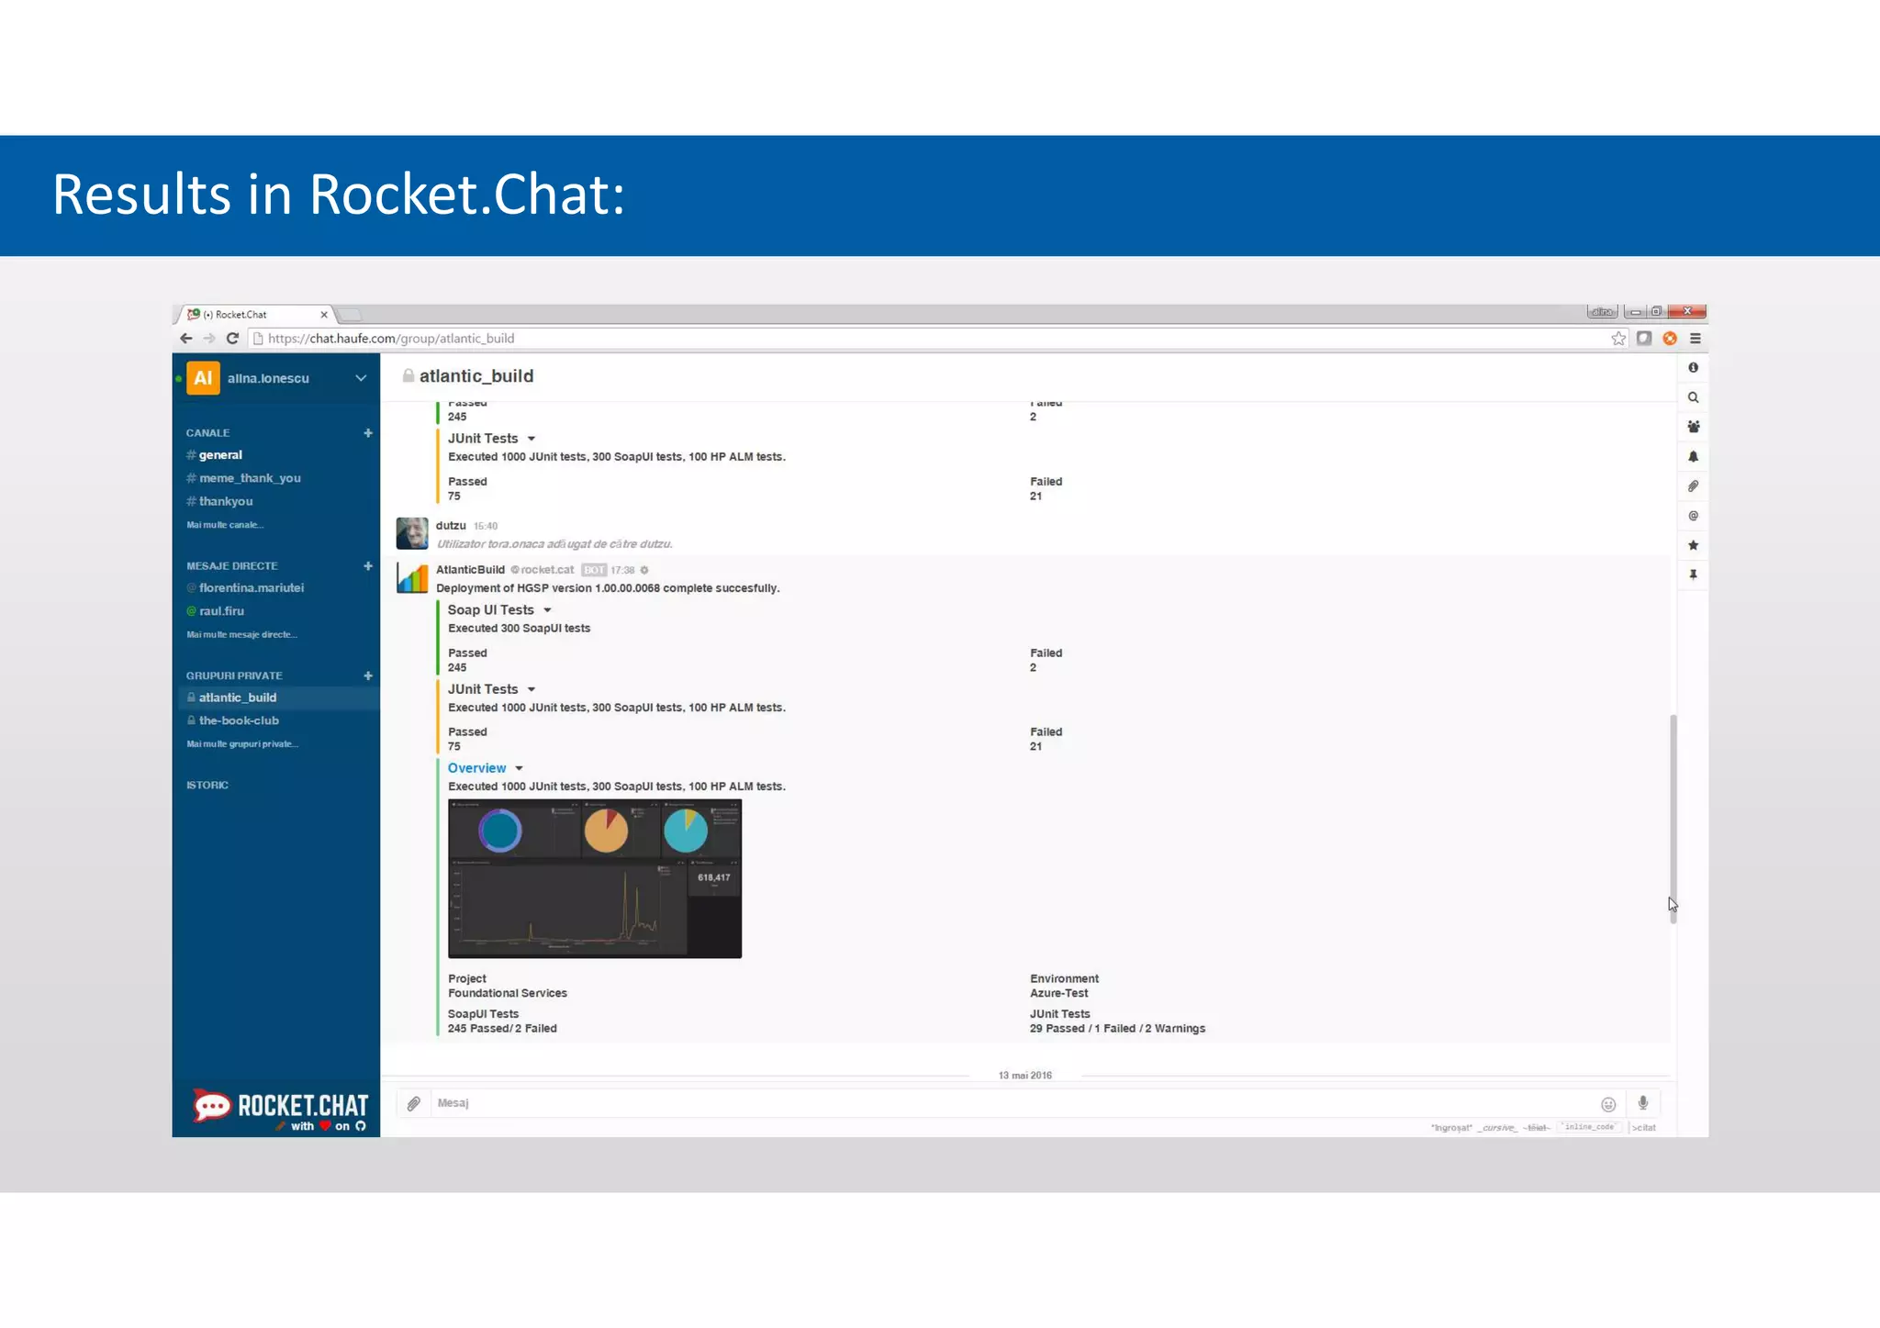The height and width of the screenshot is (1328, 1880).
Task: Collapse the Soap UI Tests attachment
Action: 547,610
